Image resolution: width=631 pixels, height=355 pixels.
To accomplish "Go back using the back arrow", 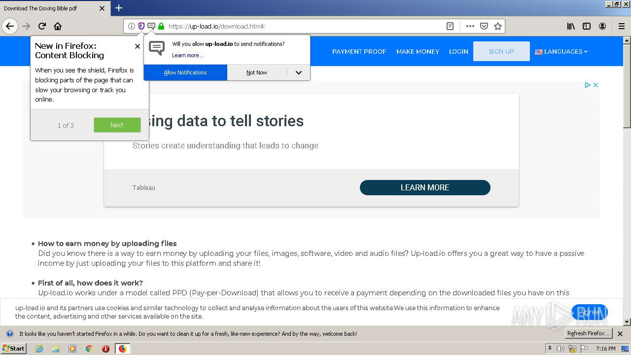I will click(10, 26).
